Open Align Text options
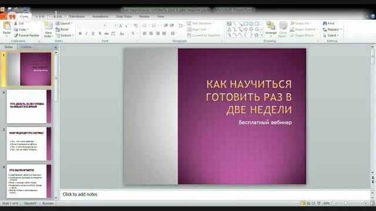Image resolution: width=376 pixels, height=211 pixels. pyautogui.click(x=197, y=29)
